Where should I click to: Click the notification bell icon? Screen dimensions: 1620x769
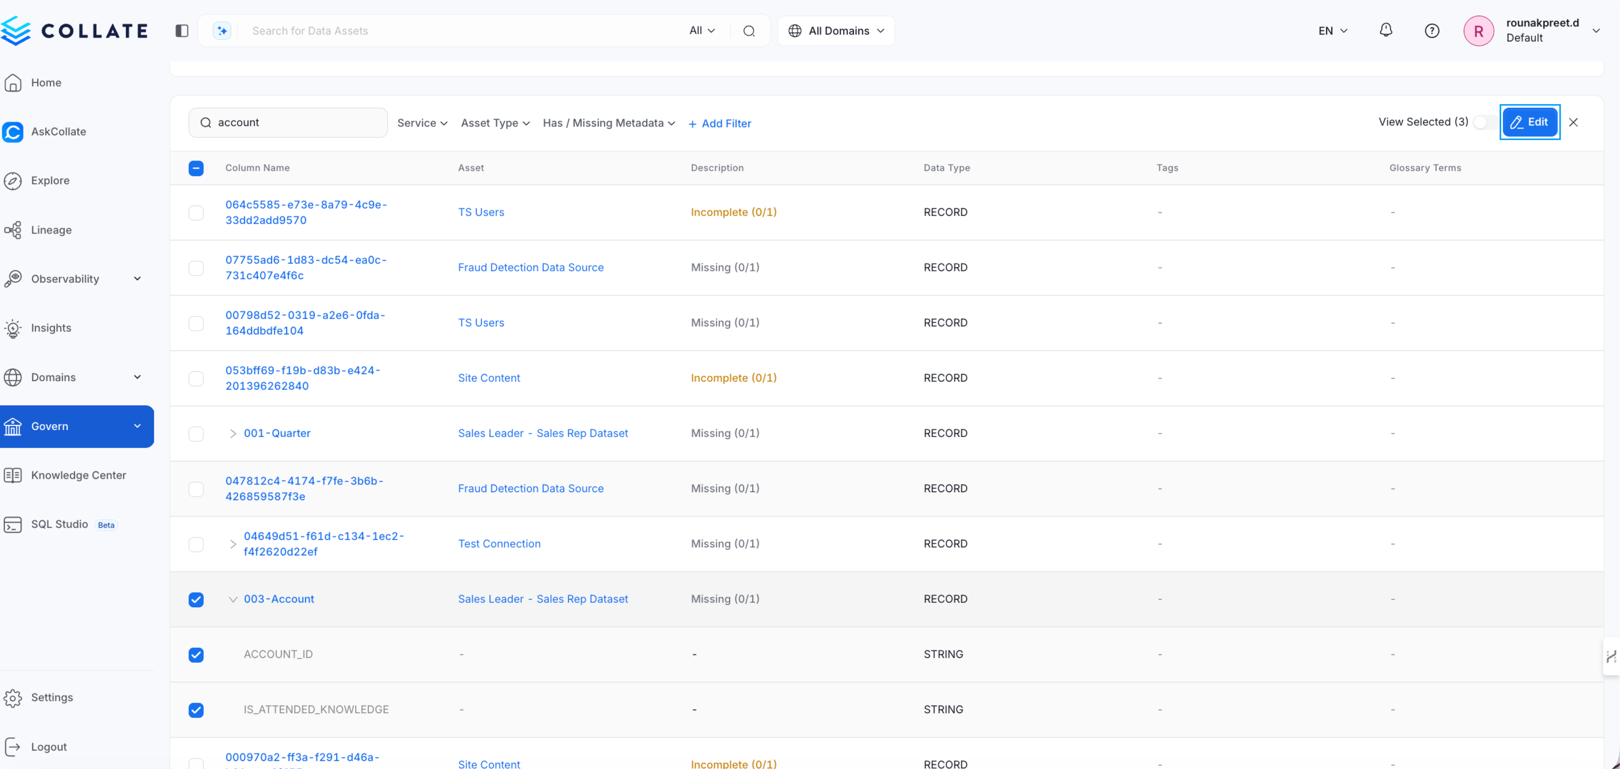[1385, 30]
